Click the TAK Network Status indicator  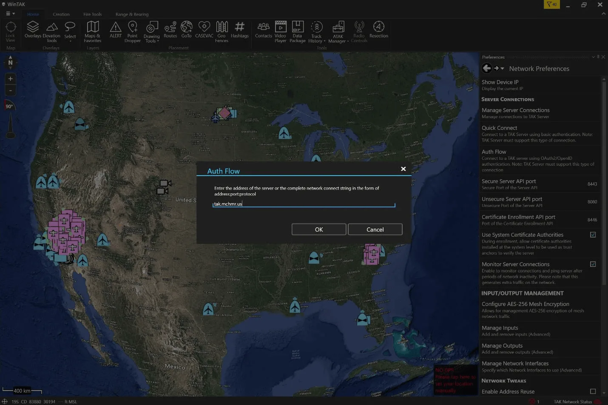577,402
